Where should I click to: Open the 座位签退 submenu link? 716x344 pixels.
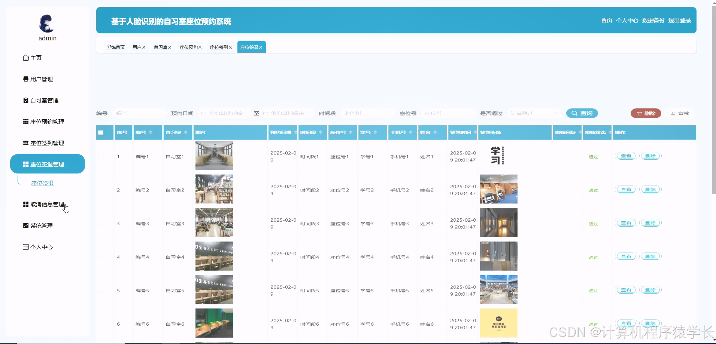[42, 183]
